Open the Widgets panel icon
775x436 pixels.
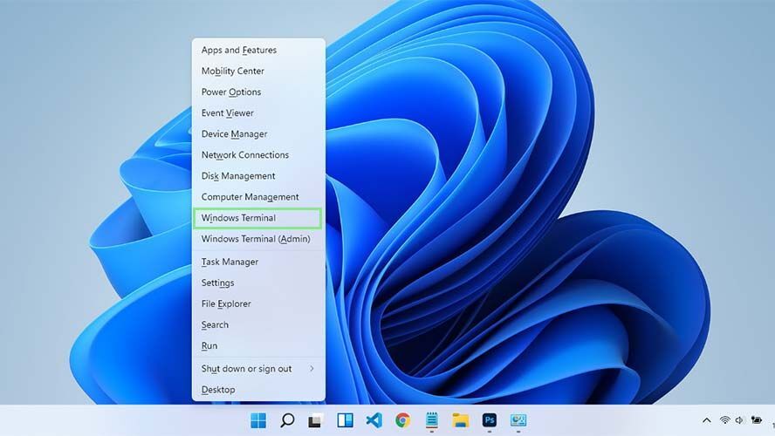coord(345,420)
